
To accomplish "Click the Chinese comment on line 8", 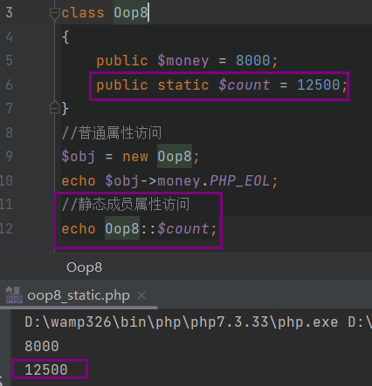I will click(x=112, y=132).
